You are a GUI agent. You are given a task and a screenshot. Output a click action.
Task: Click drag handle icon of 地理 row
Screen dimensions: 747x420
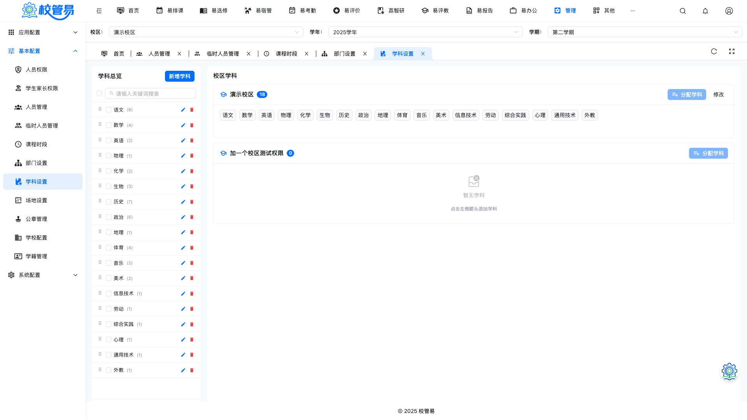pyautogui.click(x=100, y=232)
